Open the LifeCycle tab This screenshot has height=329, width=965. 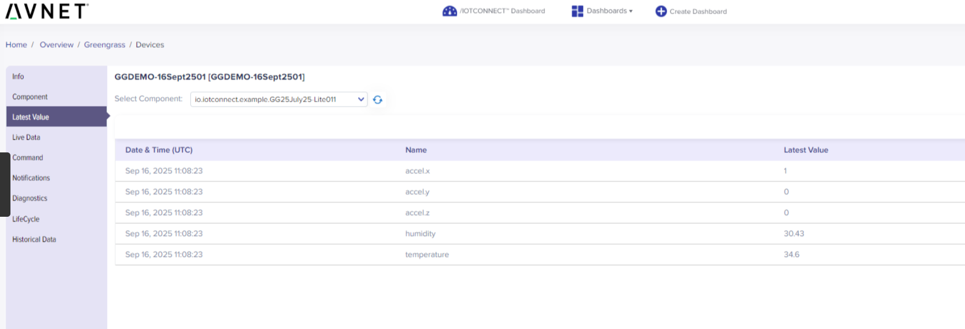[26, 219]
